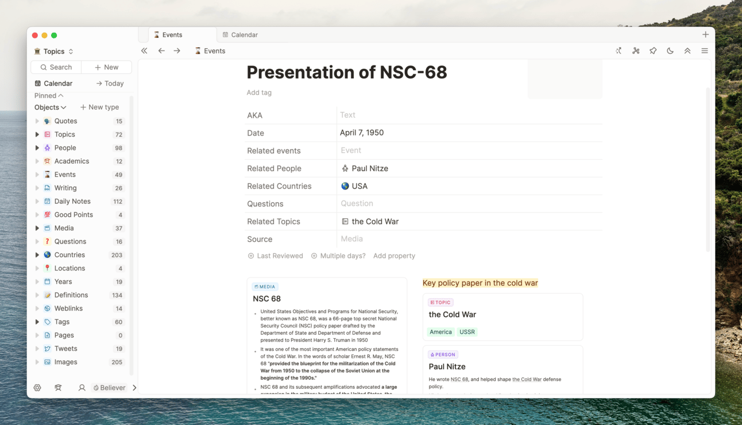Click the Related events field

(x=469, y=150)
